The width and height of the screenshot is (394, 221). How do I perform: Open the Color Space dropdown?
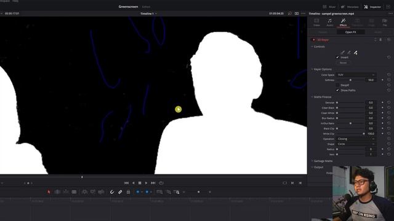point(356,75)
